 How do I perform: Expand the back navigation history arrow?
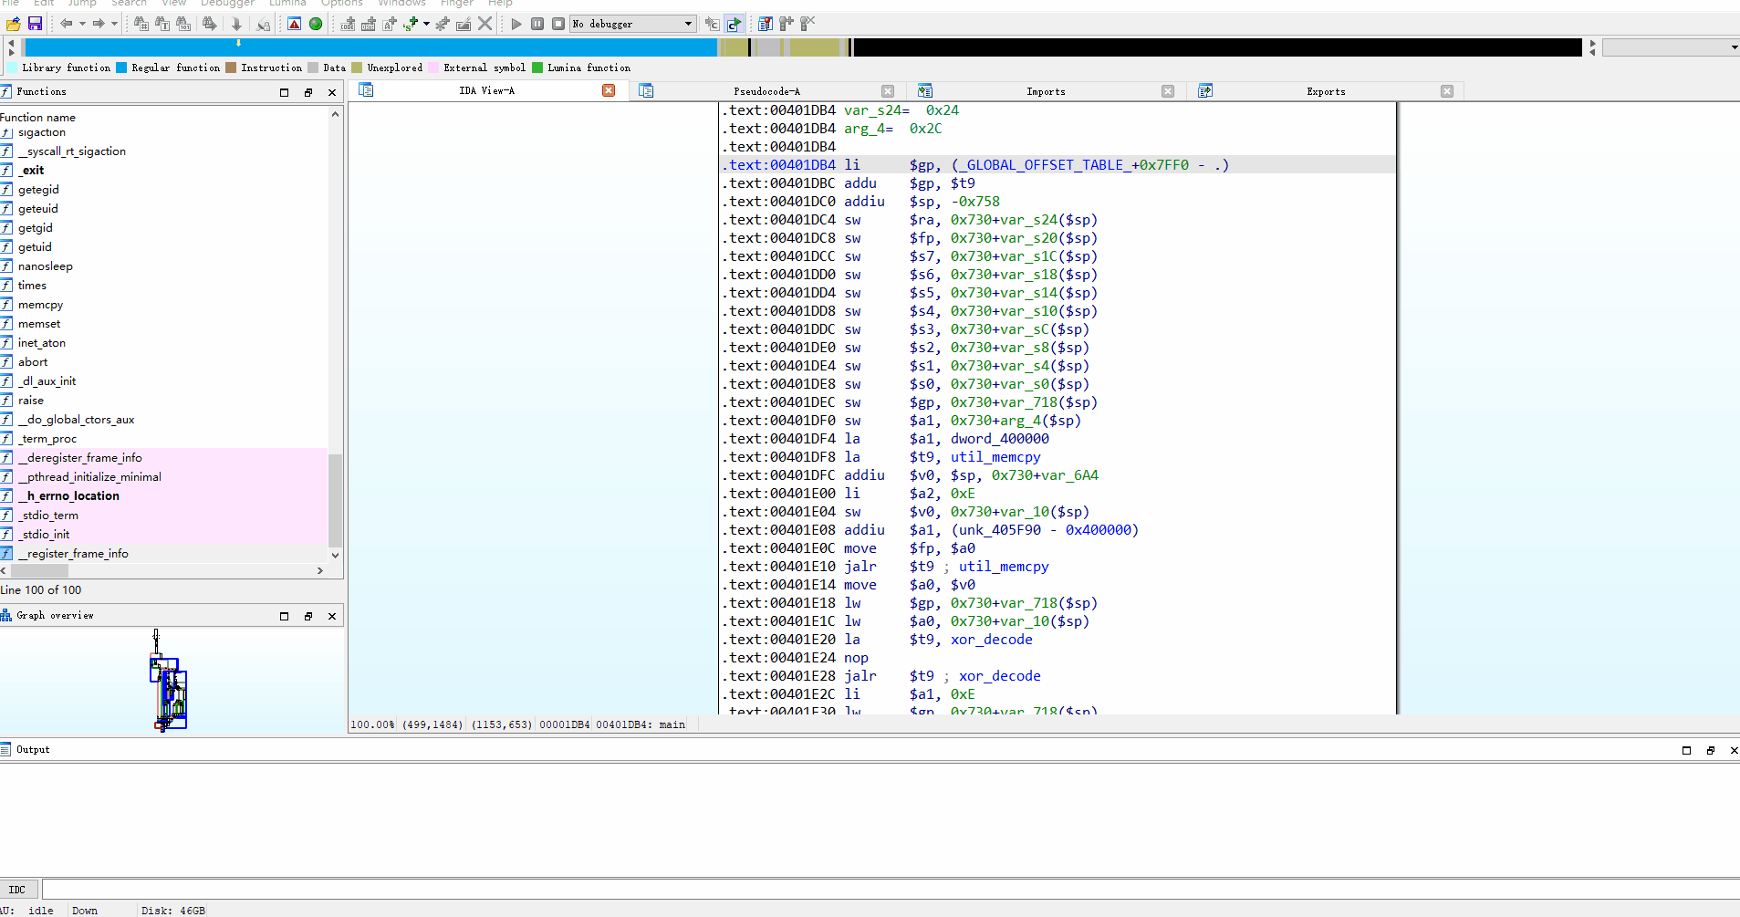tap(82, 24)
